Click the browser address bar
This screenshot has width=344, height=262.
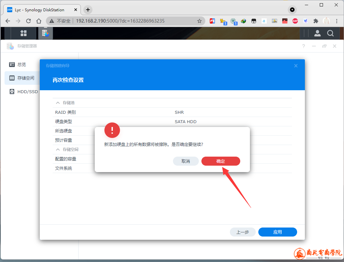pos(129,21)
